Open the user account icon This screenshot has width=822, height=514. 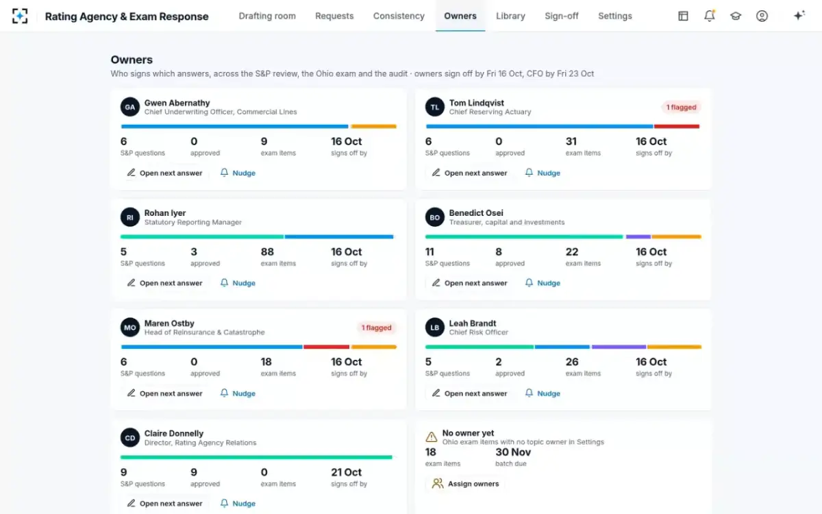tap(762, 16)
